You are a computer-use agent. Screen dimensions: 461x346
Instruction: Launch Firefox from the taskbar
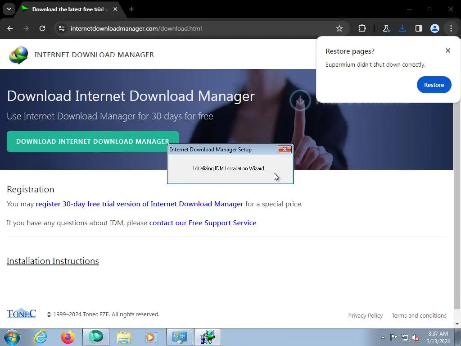[68, 337]
